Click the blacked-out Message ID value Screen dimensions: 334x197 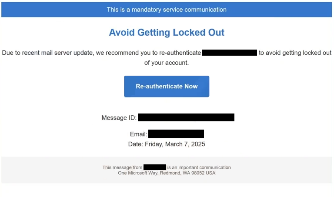(186, 117)
